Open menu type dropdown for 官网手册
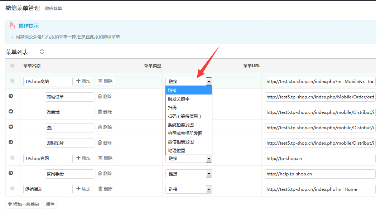Screen dimensions: 376x218 pos(189,174)
